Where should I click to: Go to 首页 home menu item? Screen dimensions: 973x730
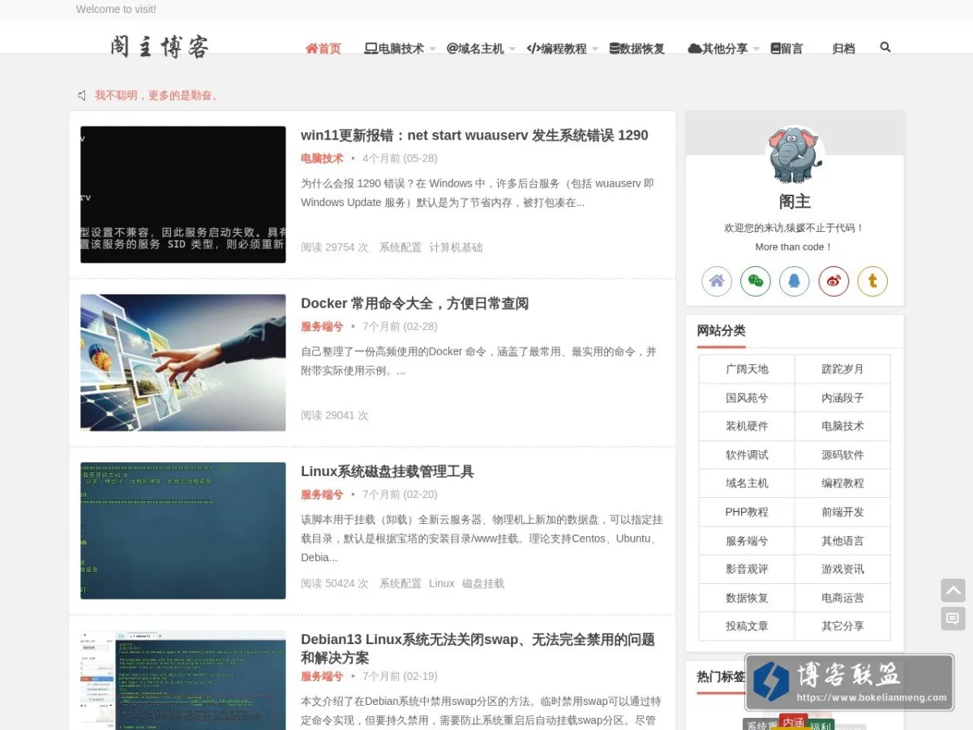[x=324, y=49]
